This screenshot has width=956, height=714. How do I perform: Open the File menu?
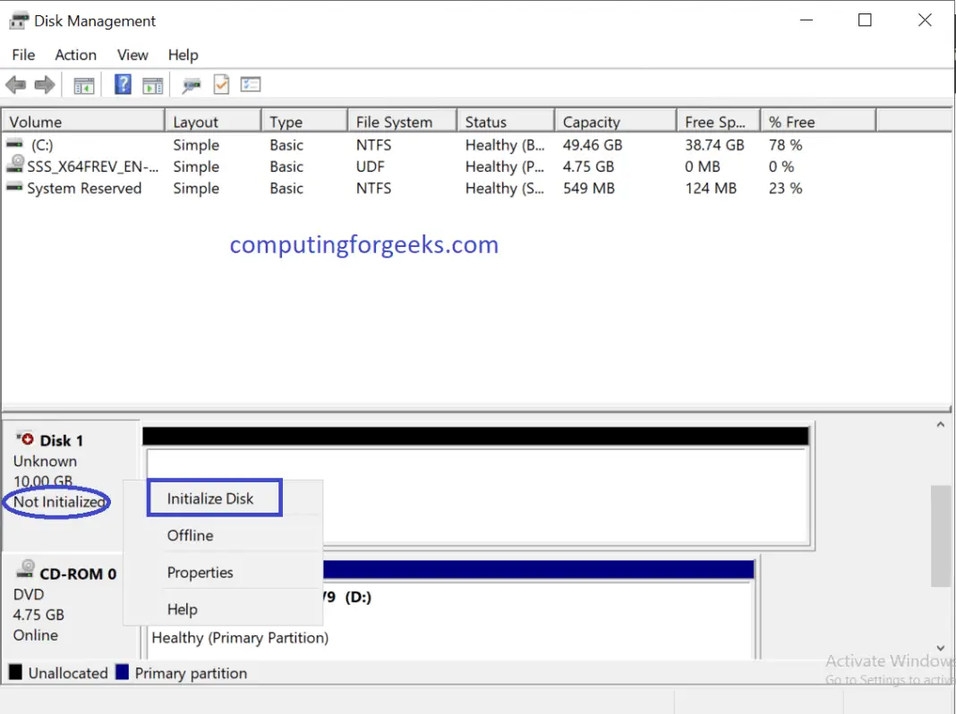click(23, 55)
